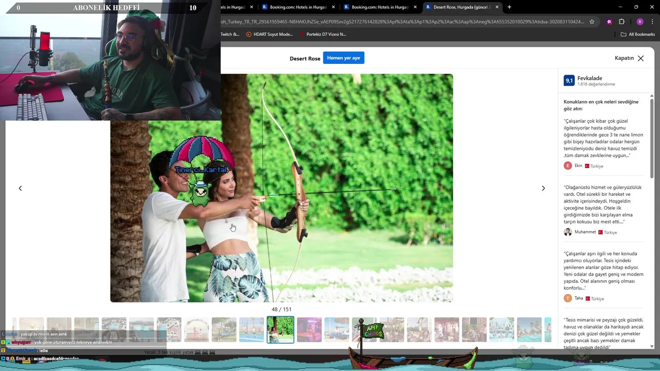Image resolution: width=660 pixels, height=371 pixels.
Task: Close gallery with the X icon
Action: [640, 58]
